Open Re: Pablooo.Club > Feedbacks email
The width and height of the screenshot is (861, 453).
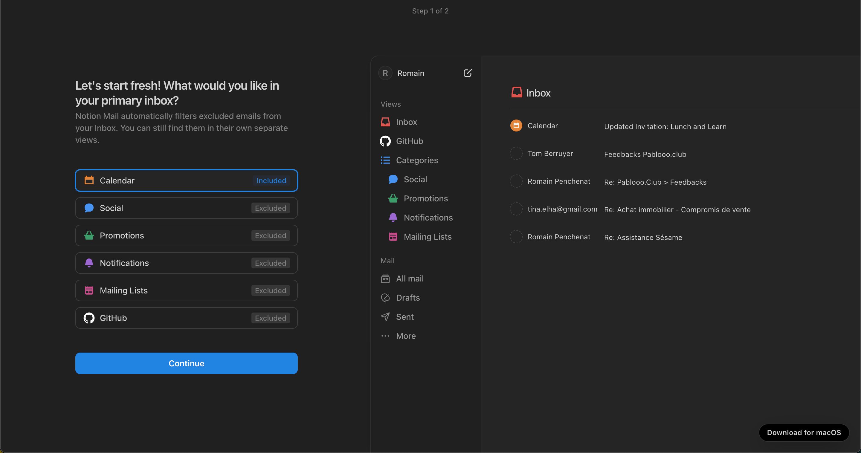point(655,182)
